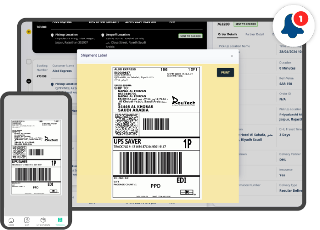Tap the Ship icon in mobile nav

pos(27,221)
